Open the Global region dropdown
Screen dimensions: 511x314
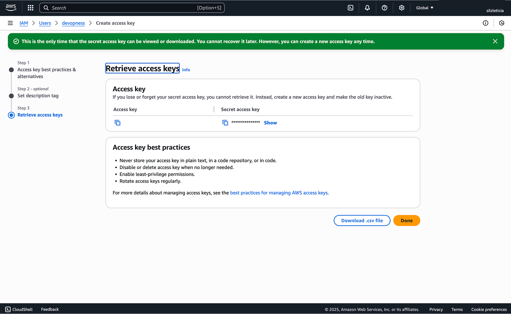tap(424, 8)
